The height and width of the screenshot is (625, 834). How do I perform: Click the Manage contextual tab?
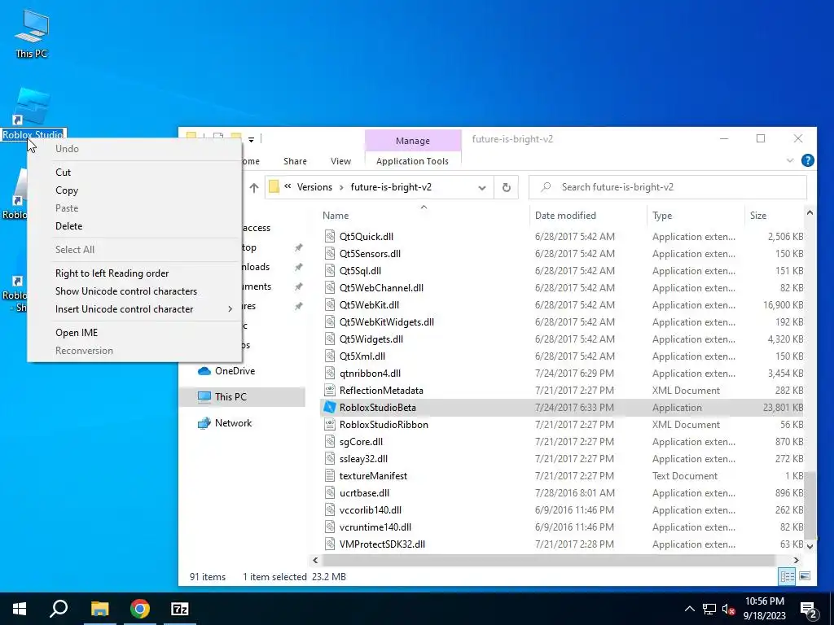click(x=413, y=141)
